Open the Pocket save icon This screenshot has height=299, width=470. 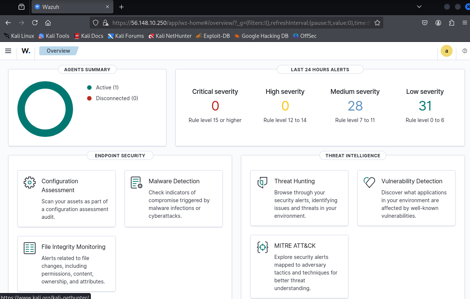425,23
